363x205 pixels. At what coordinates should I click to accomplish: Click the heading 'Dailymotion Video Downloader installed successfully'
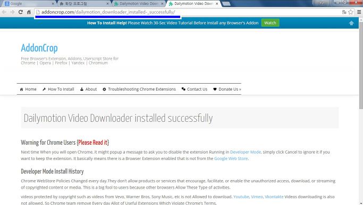pos(118,118)
